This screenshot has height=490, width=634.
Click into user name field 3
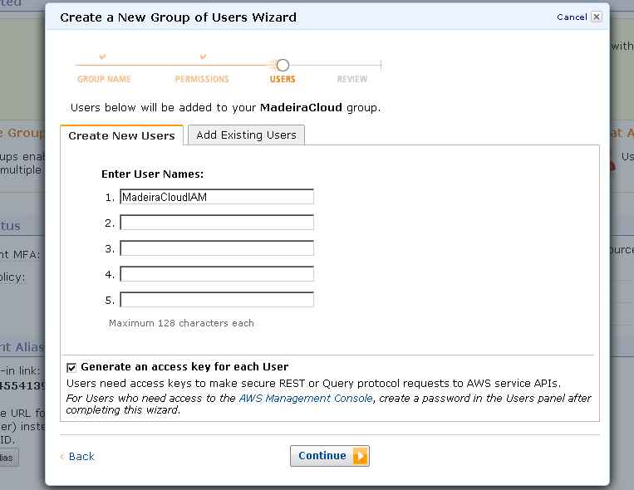click(x=217, y=248)
